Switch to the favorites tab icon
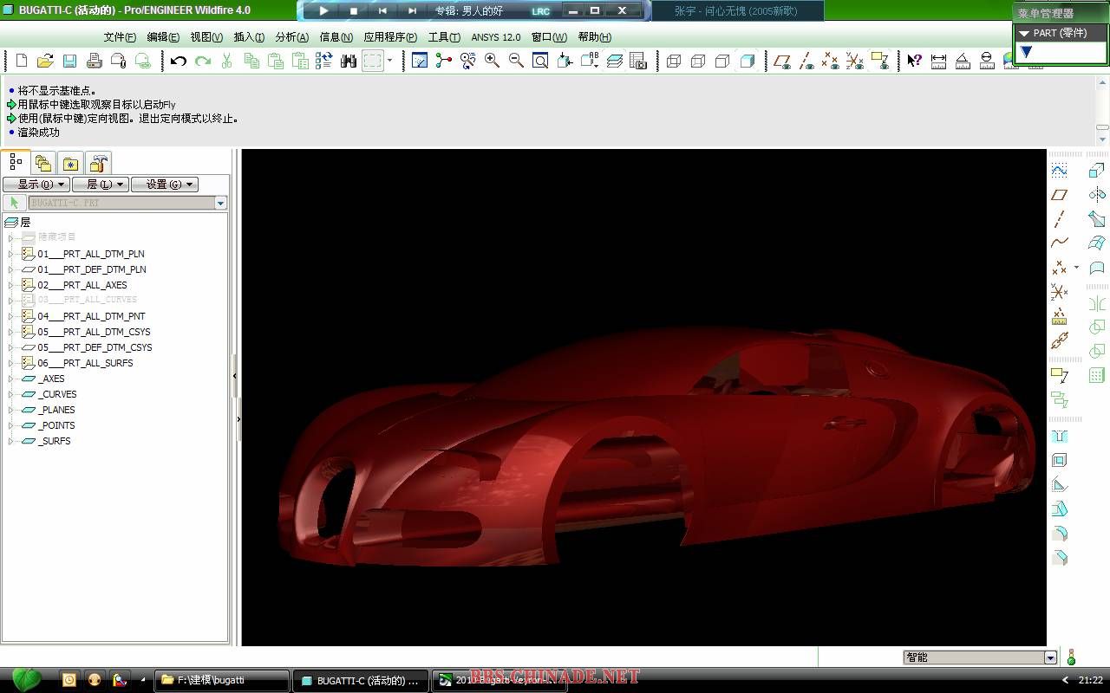The height and width of the screenshot is (693, 1110). click(x=70, y=163)
